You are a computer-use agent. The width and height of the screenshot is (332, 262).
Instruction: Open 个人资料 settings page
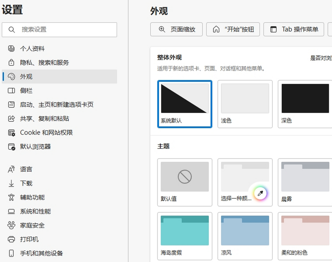(x=59, y=49)
